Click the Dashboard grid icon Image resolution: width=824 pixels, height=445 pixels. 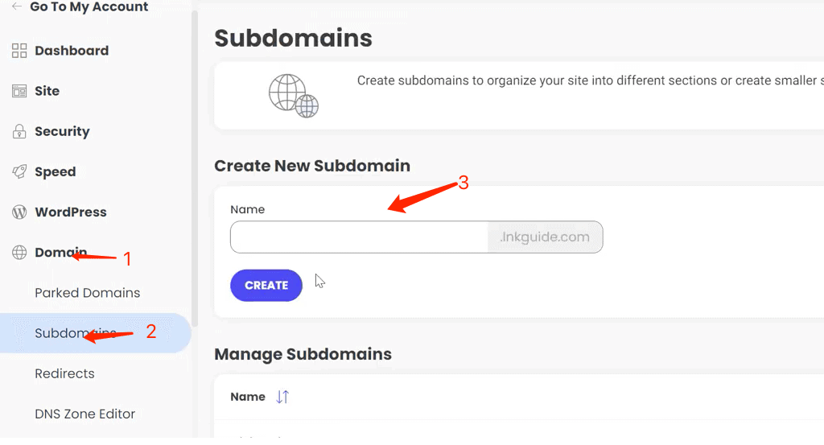click(x=19, y=51)
